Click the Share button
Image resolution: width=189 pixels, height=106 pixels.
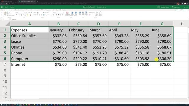177,10
